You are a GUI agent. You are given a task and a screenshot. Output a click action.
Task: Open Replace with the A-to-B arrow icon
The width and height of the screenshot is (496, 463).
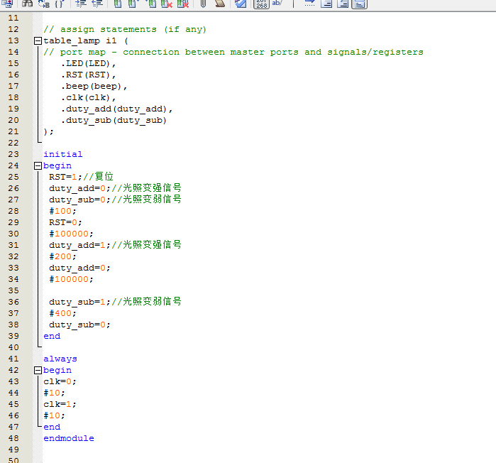coord(44,3)
